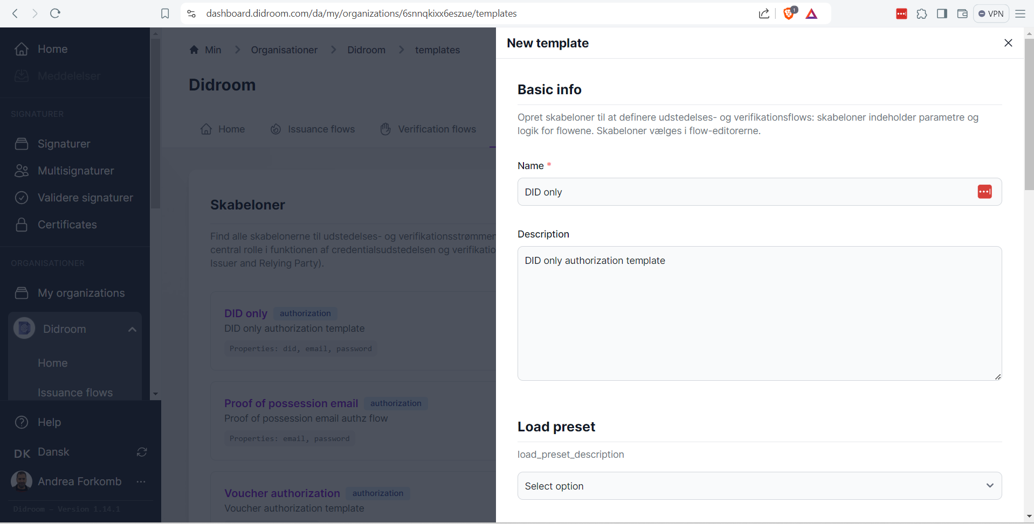Open the user options menu for Andrea Forkomb
This screenshot has width=1034, height=524.
coord(141,481)
